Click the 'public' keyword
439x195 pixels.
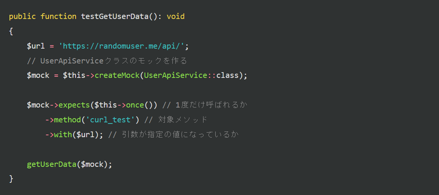click(22, 16)
